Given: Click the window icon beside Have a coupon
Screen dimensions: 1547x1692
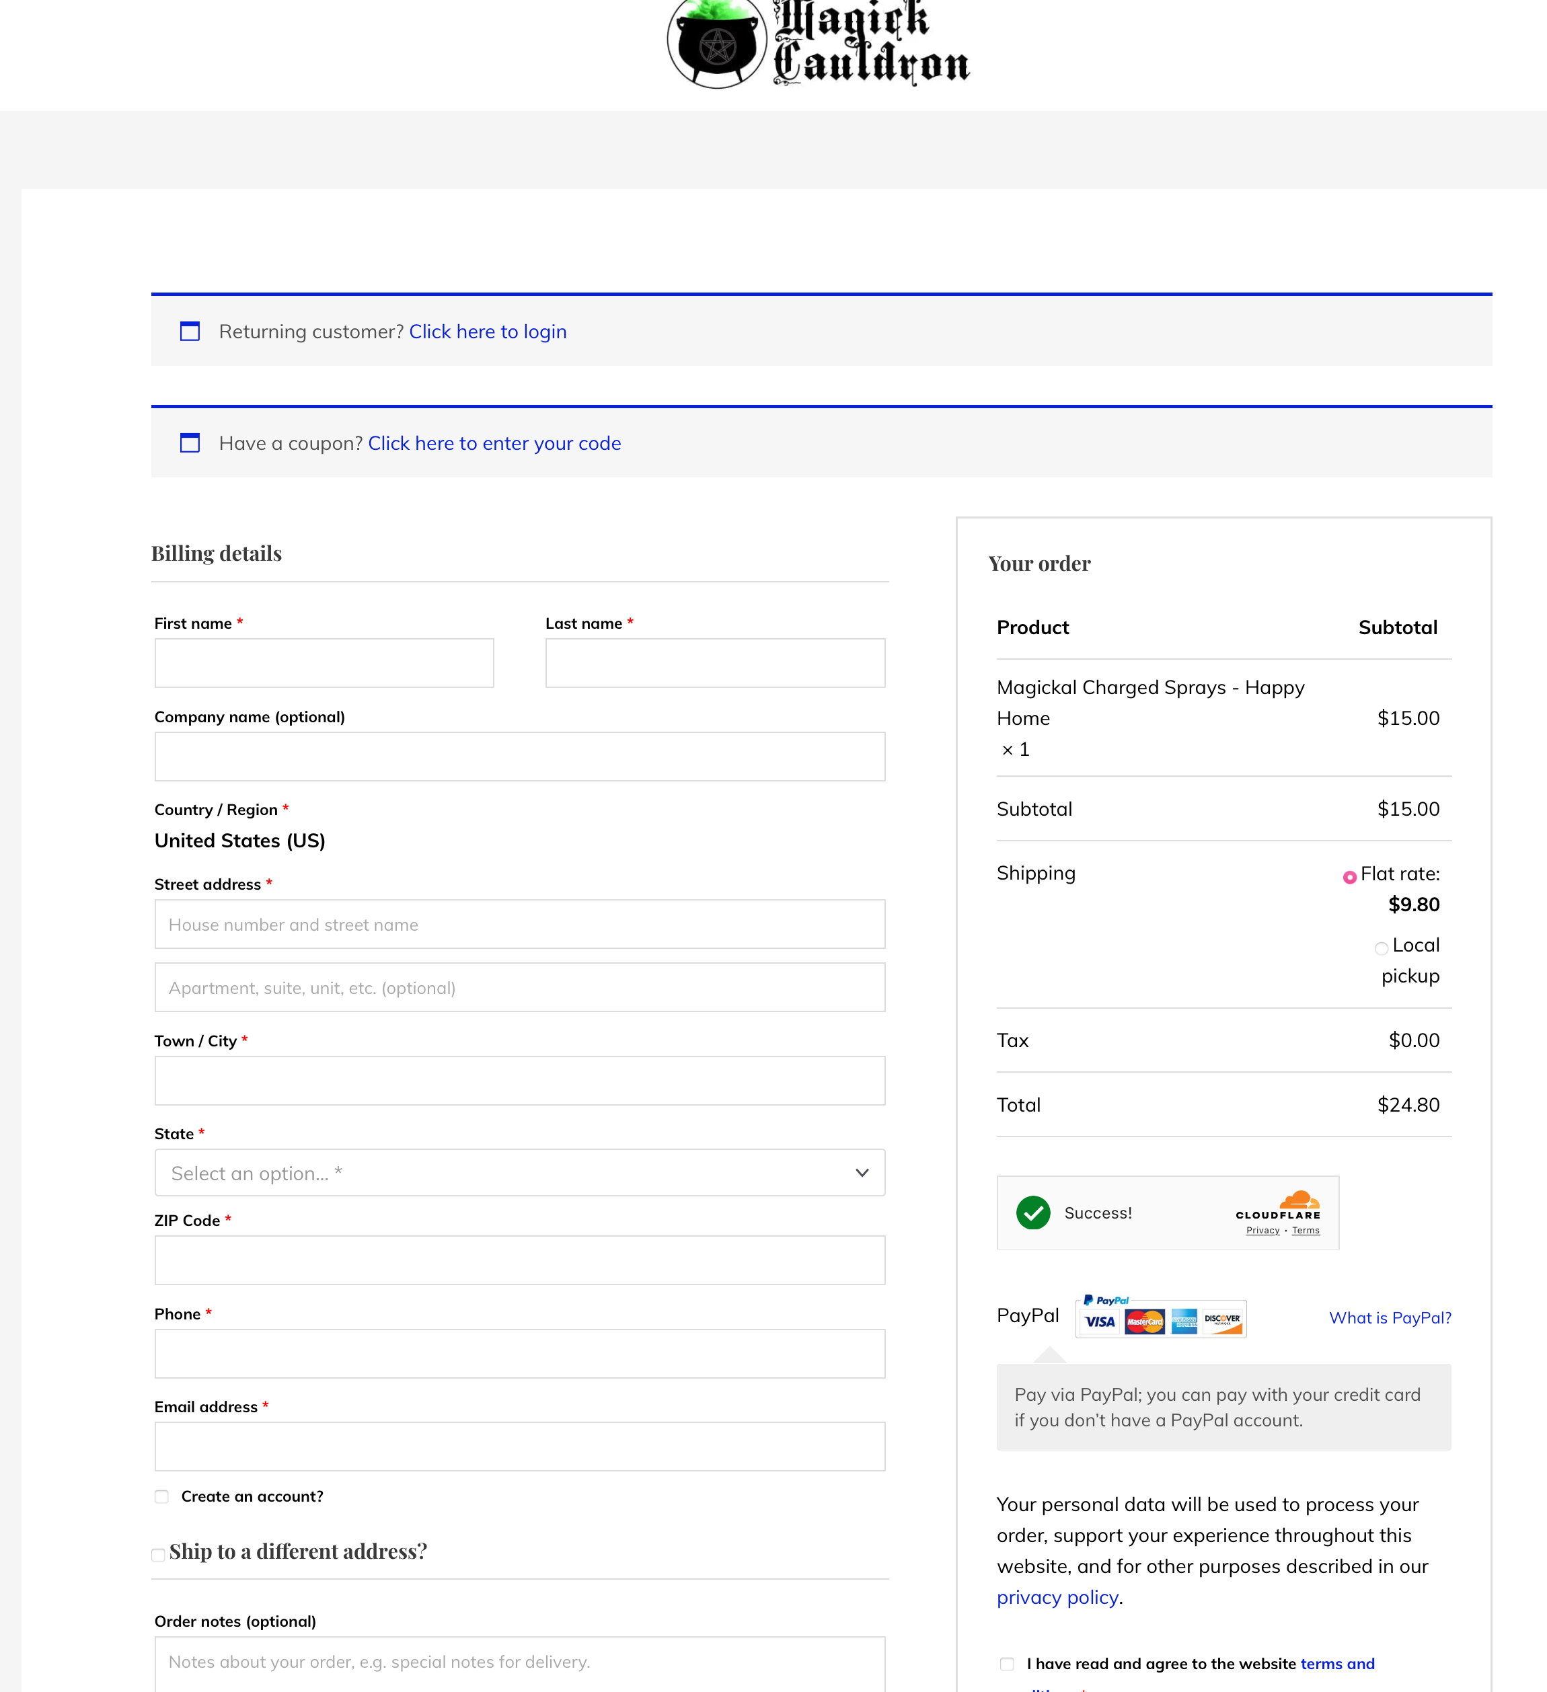Looking at the screenshot, I should [190, 443].
